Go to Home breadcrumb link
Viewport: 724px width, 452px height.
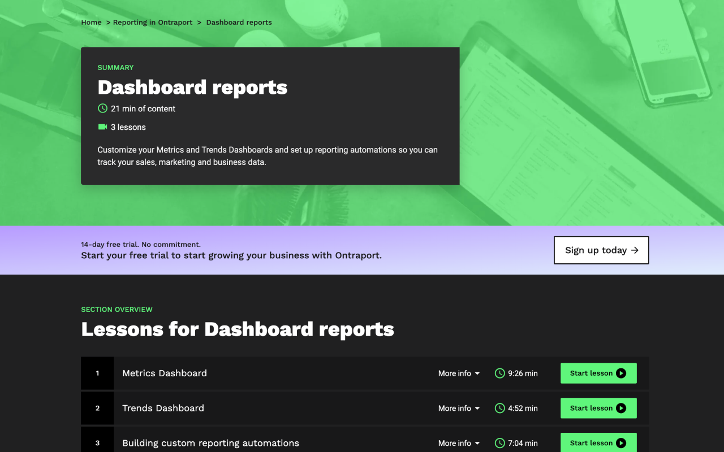[91, 23]
